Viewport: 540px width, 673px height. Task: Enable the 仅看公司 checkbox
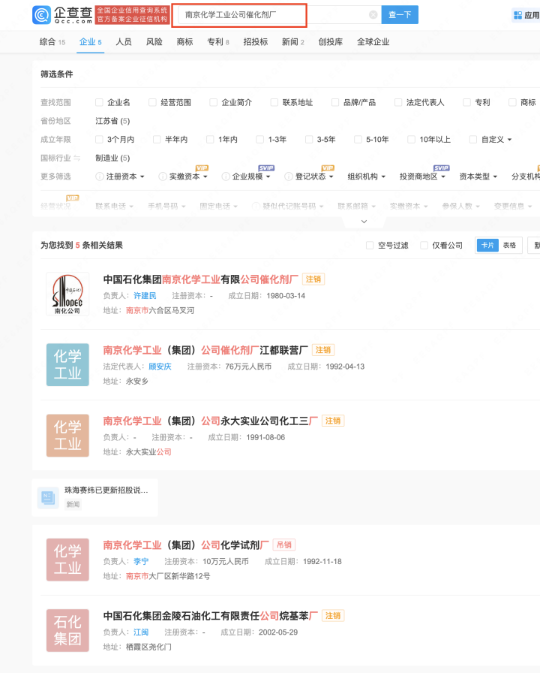424,245
